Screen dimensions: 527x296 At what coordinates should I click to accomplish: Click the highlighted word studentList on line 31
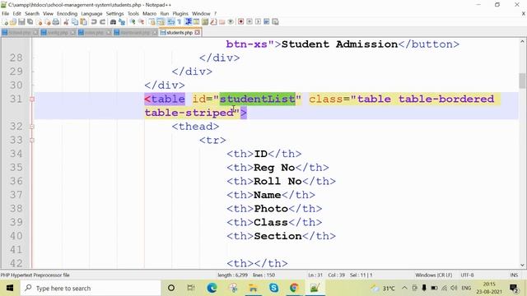258,99
